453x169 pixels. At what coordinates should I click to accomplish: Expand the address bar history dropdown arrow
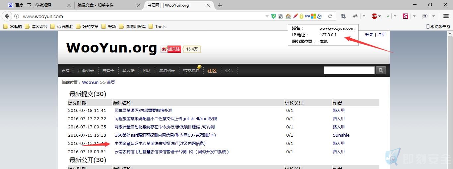(267, 16)
